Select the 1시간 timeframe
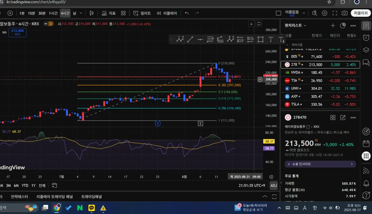 [x=53, y=13]
